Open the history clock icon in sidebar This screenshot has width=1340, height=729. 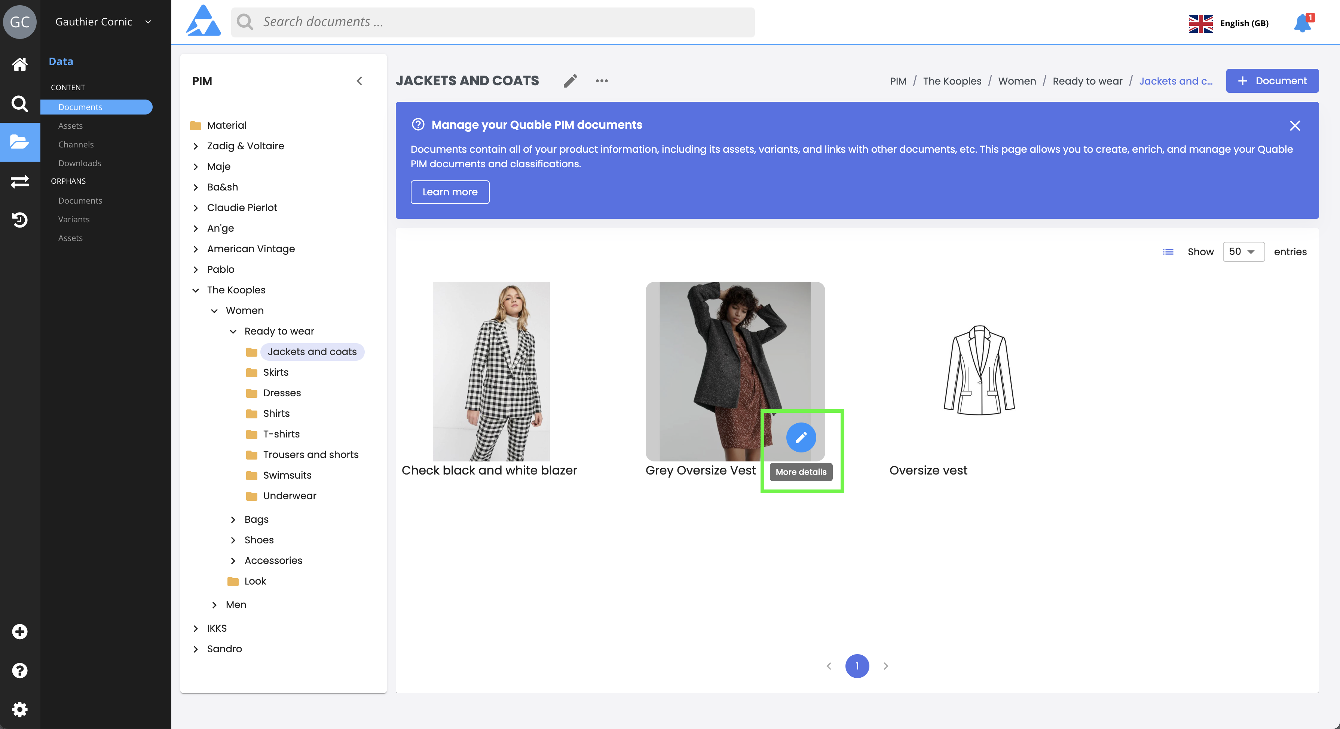point(20,220)
